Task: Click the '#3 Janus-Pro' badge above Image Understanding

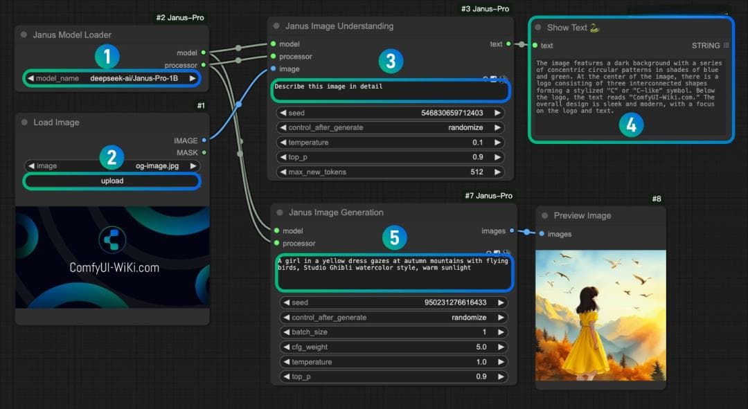Action: tap(485, 9)
